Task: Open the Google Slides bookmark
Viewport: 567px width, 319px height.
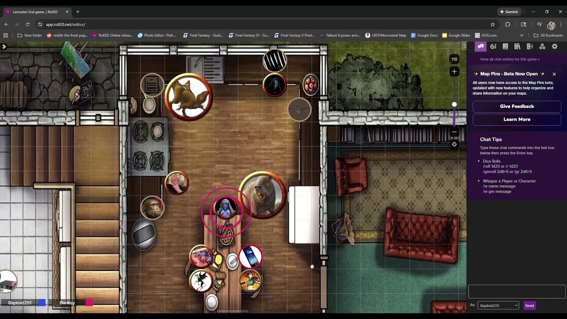Action: (456, 35)
